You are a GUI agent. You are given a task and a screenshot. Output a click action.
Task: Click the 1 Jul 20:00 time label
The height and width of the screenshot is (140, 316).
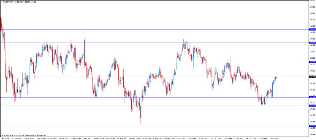click(x=274, y=139)
